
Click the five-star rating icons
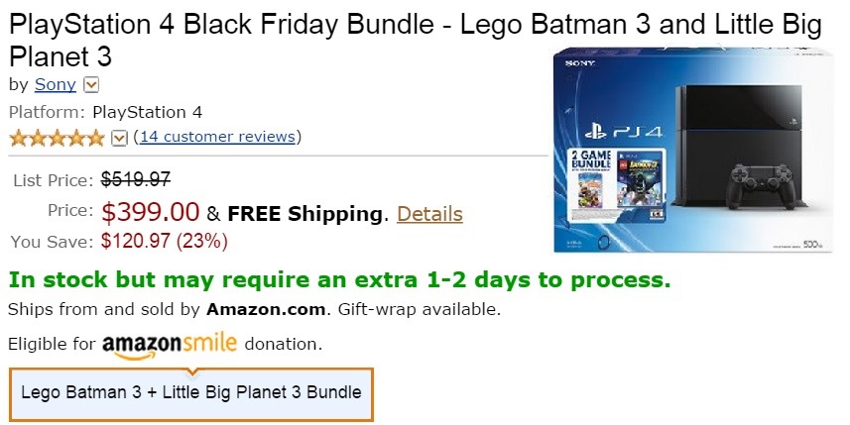click(x=57, y=137)
